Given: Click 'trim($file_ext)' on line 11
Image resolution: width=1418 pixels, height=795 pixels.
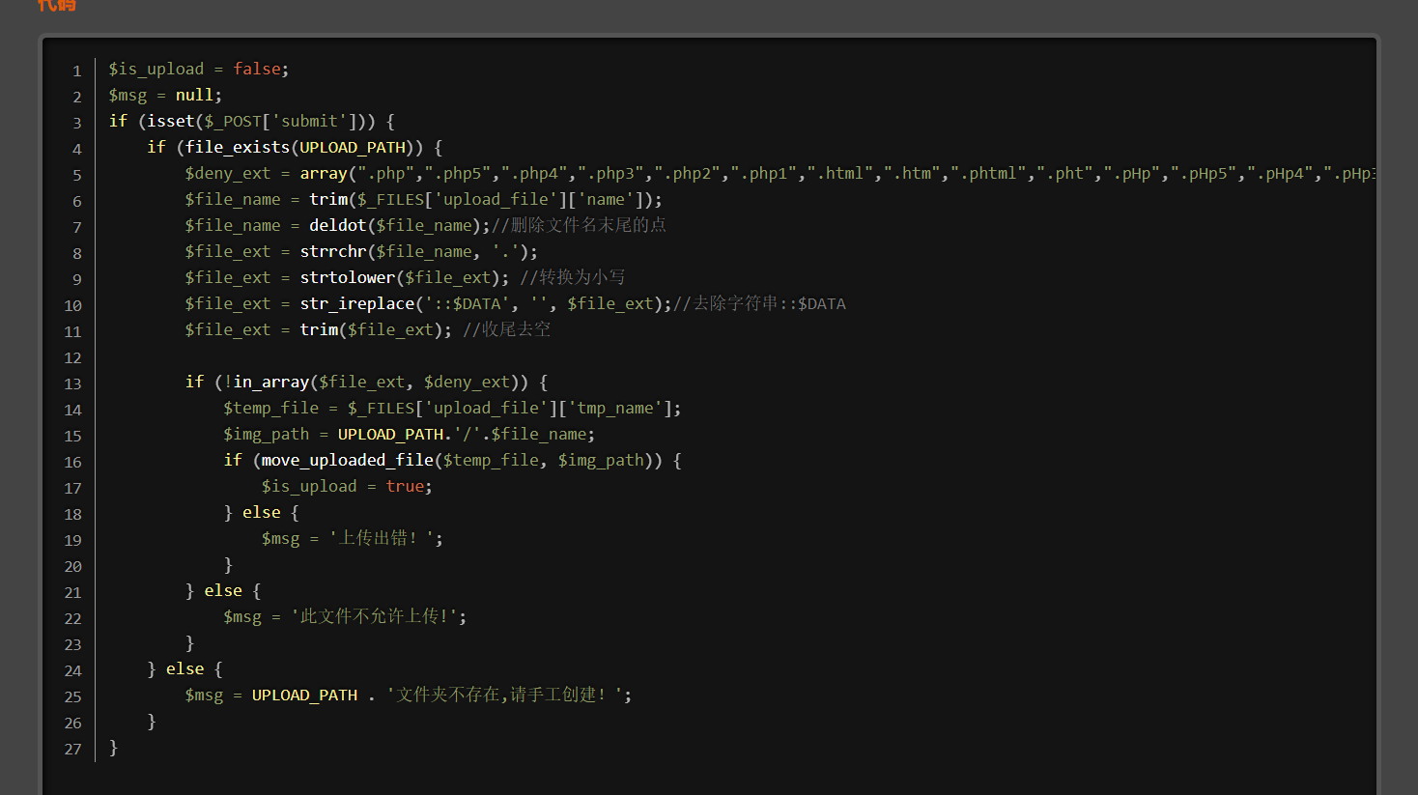Looking at the screenshot, I should (x=371, y=329).
